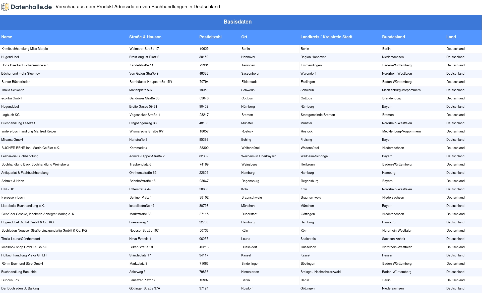Select the Bundesland column header
The height and width of the screenshot is (293, 482).
tap(393, 37)
